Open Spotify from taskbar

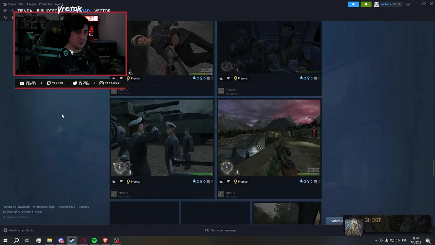tap(94, 241)
